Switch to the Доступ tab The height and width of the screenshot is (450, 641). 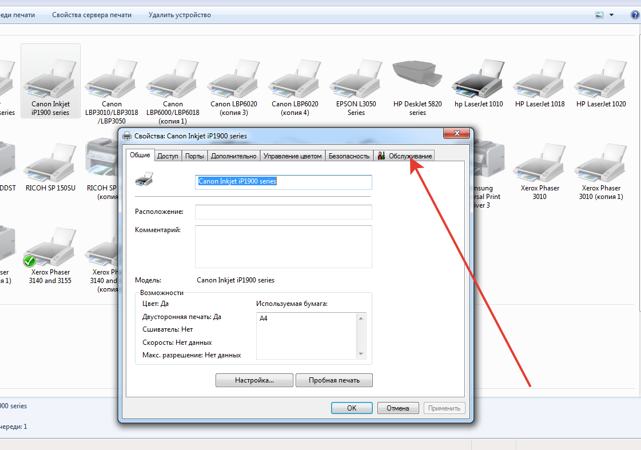(x=168, y=156)
